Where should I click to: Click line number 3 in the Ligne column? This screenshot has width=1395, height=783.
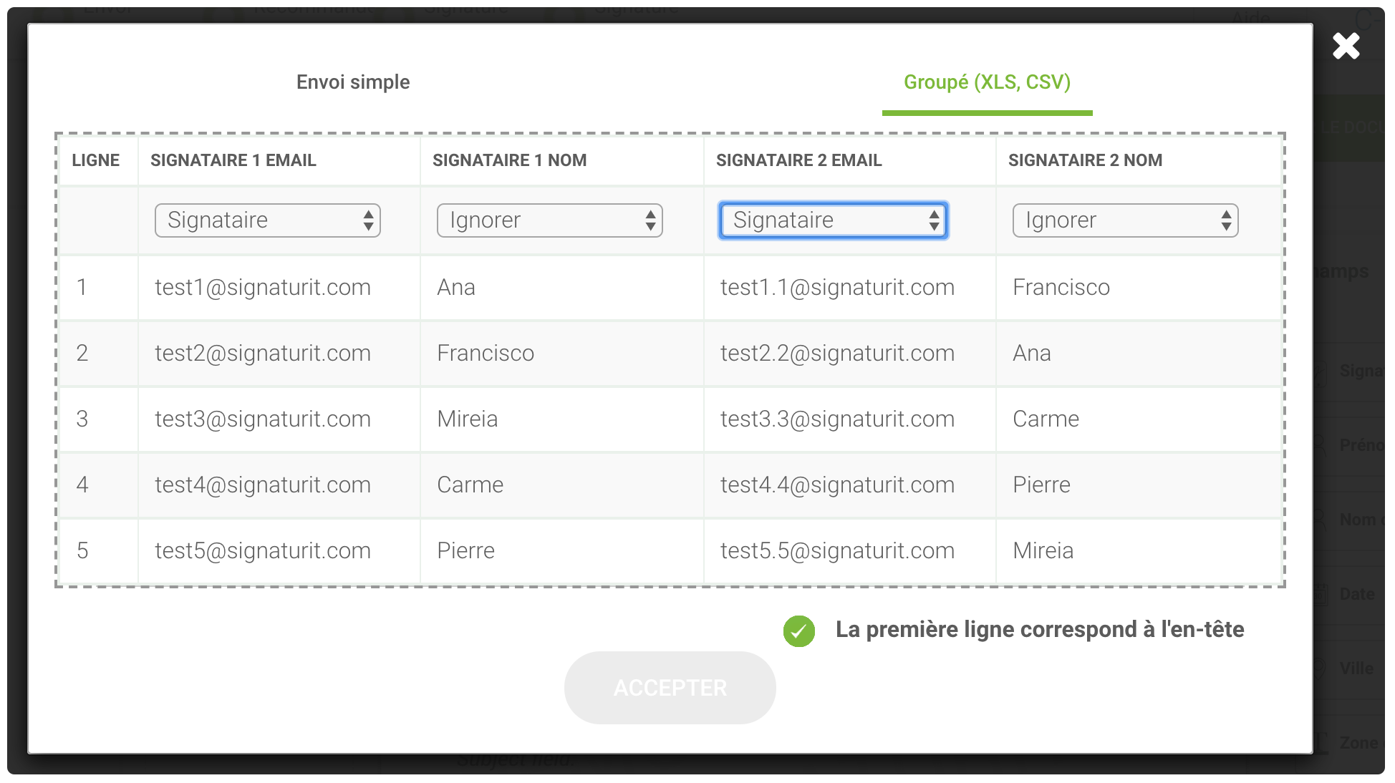82,419
